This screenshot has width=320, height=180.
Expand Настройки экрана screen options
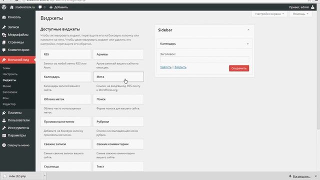coord(269,14)
